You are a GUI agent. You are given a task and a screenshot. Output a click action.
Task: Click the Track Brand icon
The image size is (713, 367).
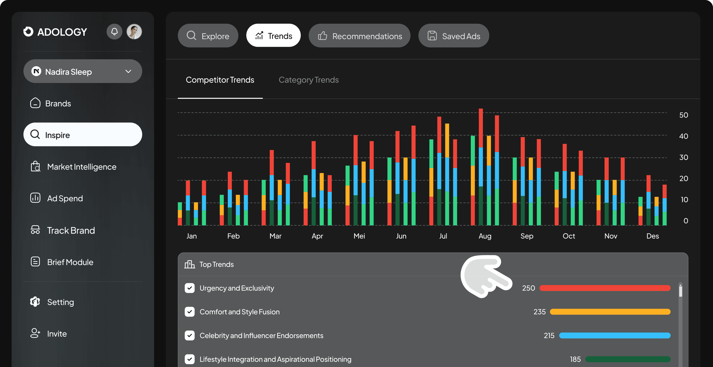tap(35, 230)
